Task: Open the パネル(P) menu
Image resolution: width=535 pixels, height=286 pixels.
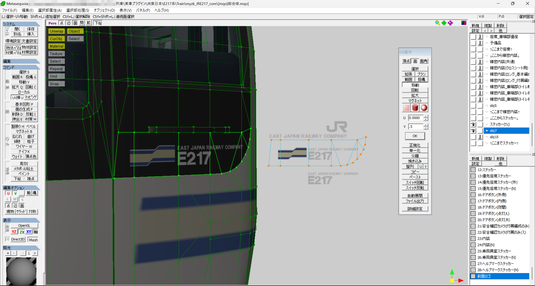Action: coord(143,10)
